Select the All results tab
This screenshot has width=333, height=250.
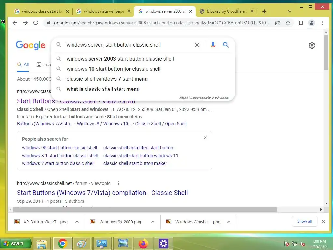tap(23, 65)
